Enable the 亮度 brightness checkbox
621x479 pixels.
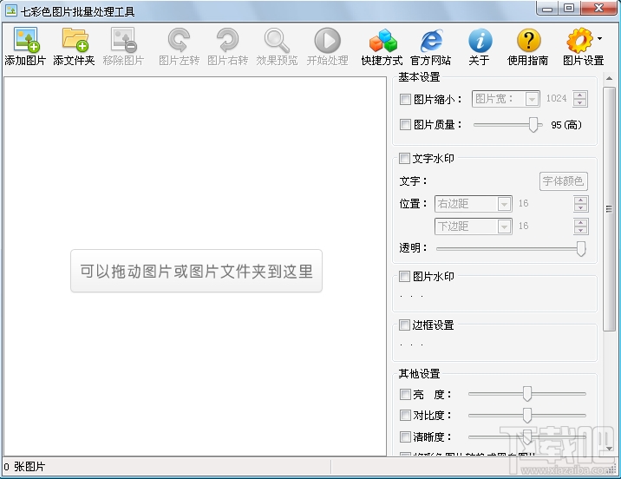[x=405, y=394]
